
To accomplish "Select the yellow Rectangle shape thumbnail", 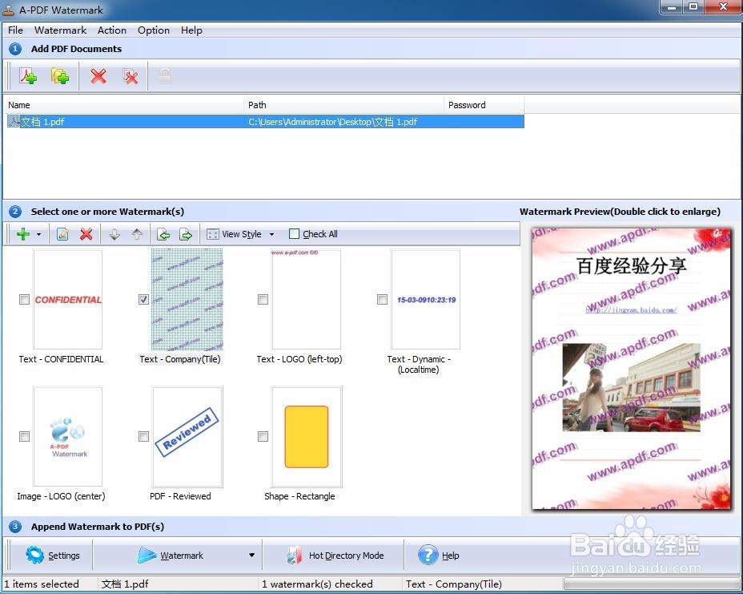I will pyautogui.click(x=307, y=437).
